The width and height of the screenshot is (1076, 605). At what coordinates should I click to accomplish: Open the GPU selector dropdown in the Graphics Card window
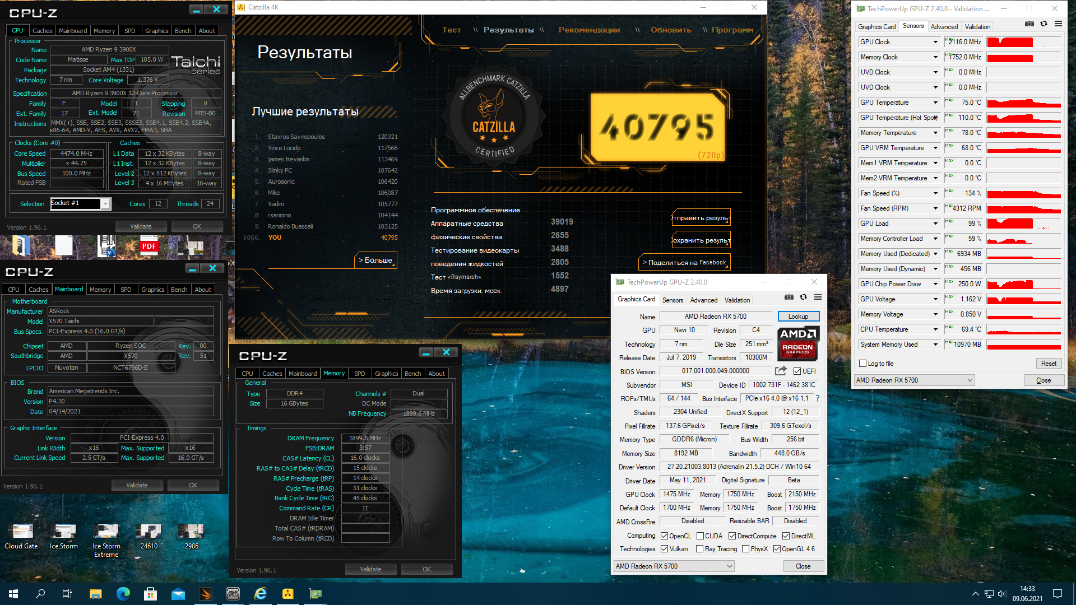pyautogui.click(x=674, y=566)
